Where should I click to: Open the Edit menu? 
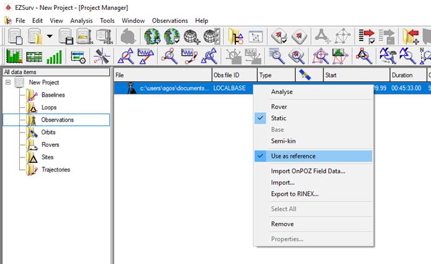pyautogui.click(x=37, y=20)
